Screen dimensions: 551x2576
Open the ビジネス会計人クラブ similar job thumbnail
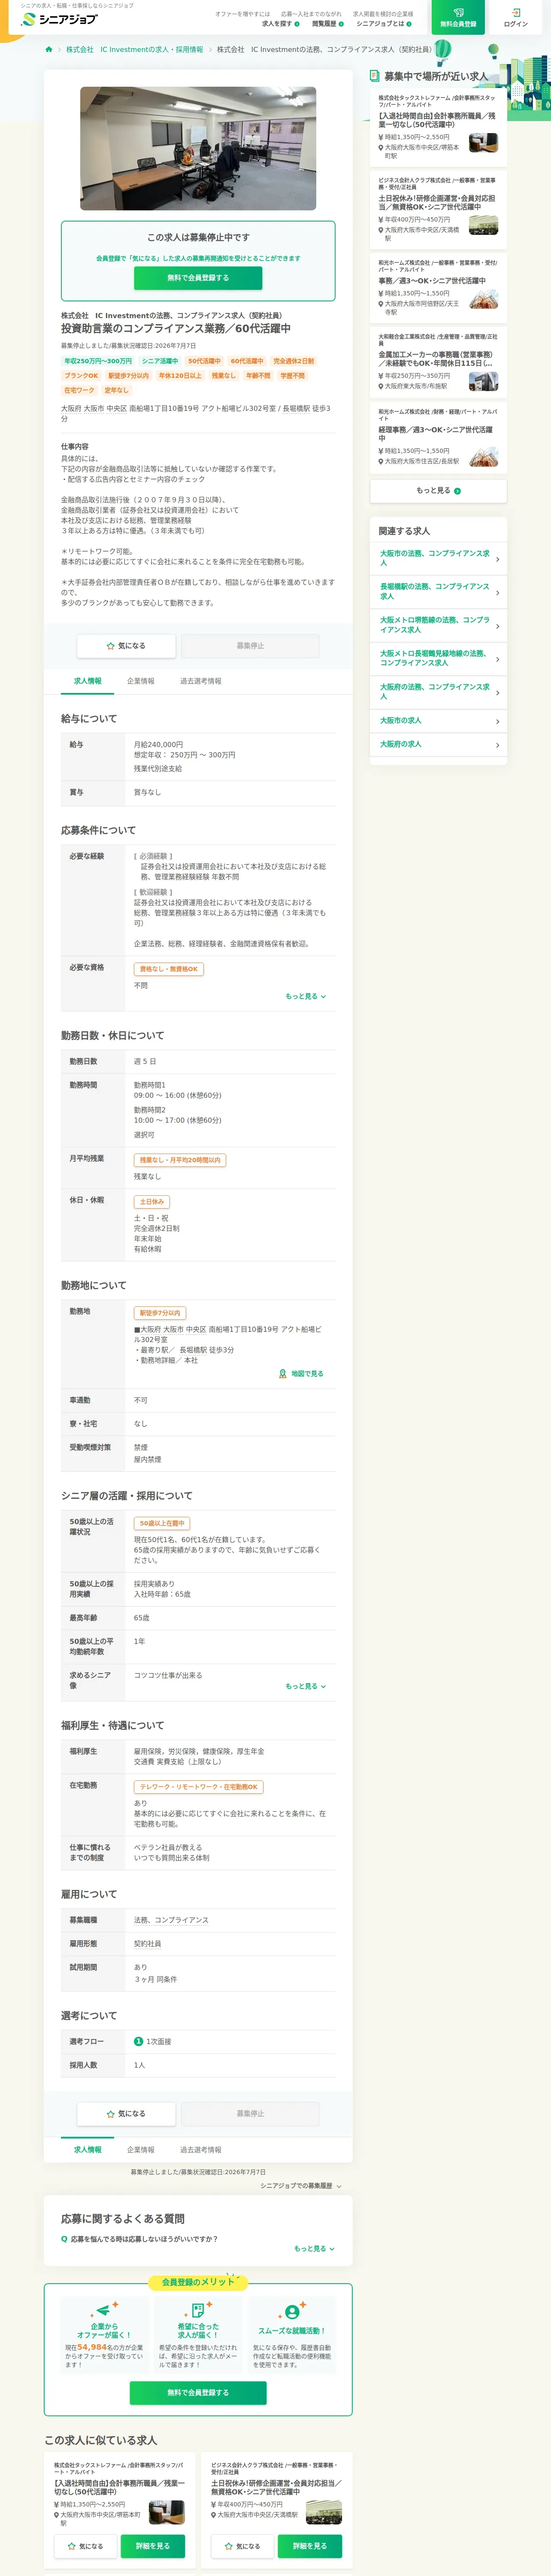click(324, 2512)
